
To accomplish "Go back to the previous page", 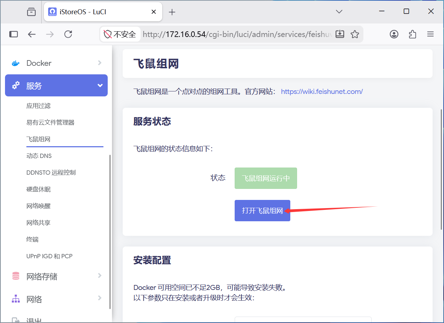I will [32, 34].
